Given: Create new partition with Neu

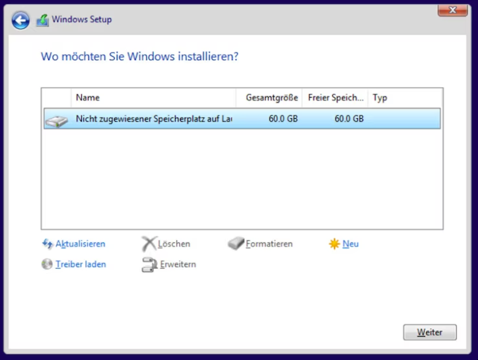Looking at the screenshot, I should pyautogui.click(x=351, y=244).
